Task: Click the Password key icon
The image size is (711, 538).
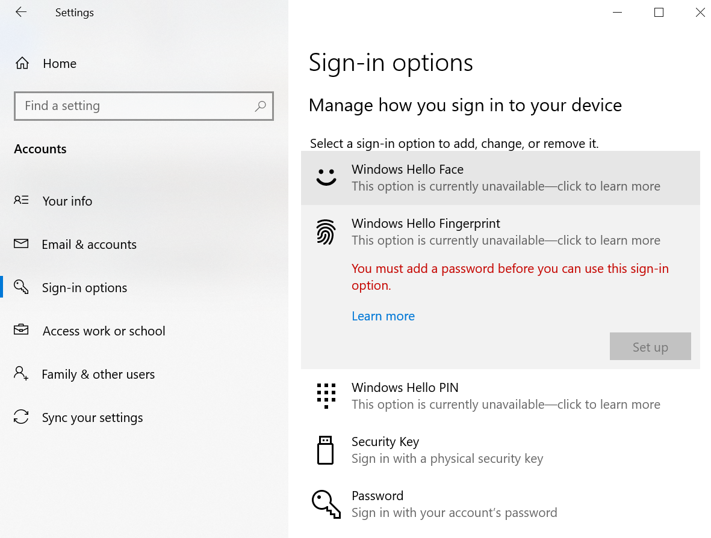Action: (326, 504)
